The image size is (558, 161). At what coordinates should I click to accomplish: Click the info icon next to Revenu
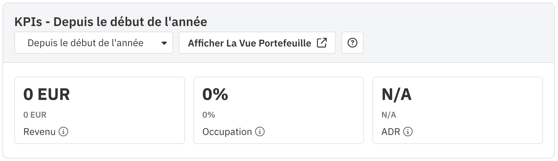coord(63,132)
